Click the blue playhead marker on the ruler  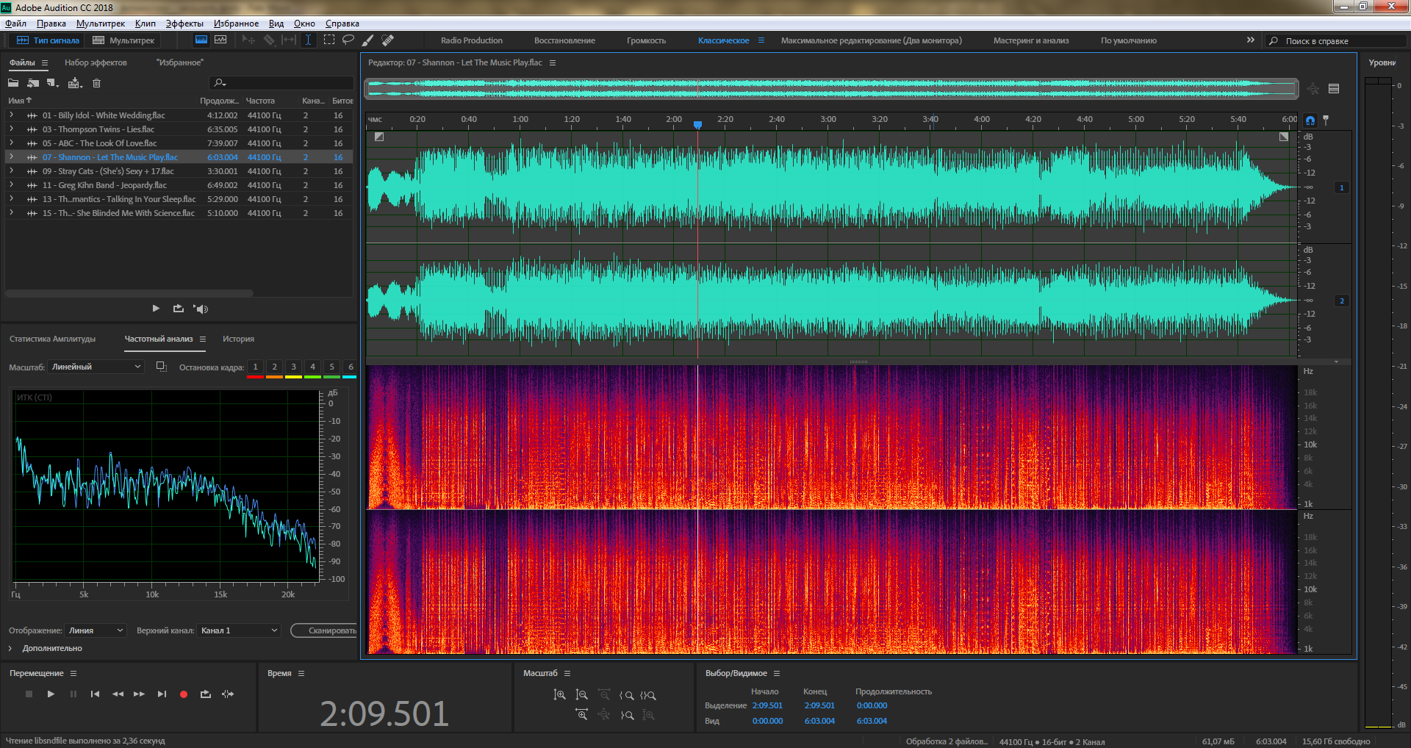pos(697,125)
